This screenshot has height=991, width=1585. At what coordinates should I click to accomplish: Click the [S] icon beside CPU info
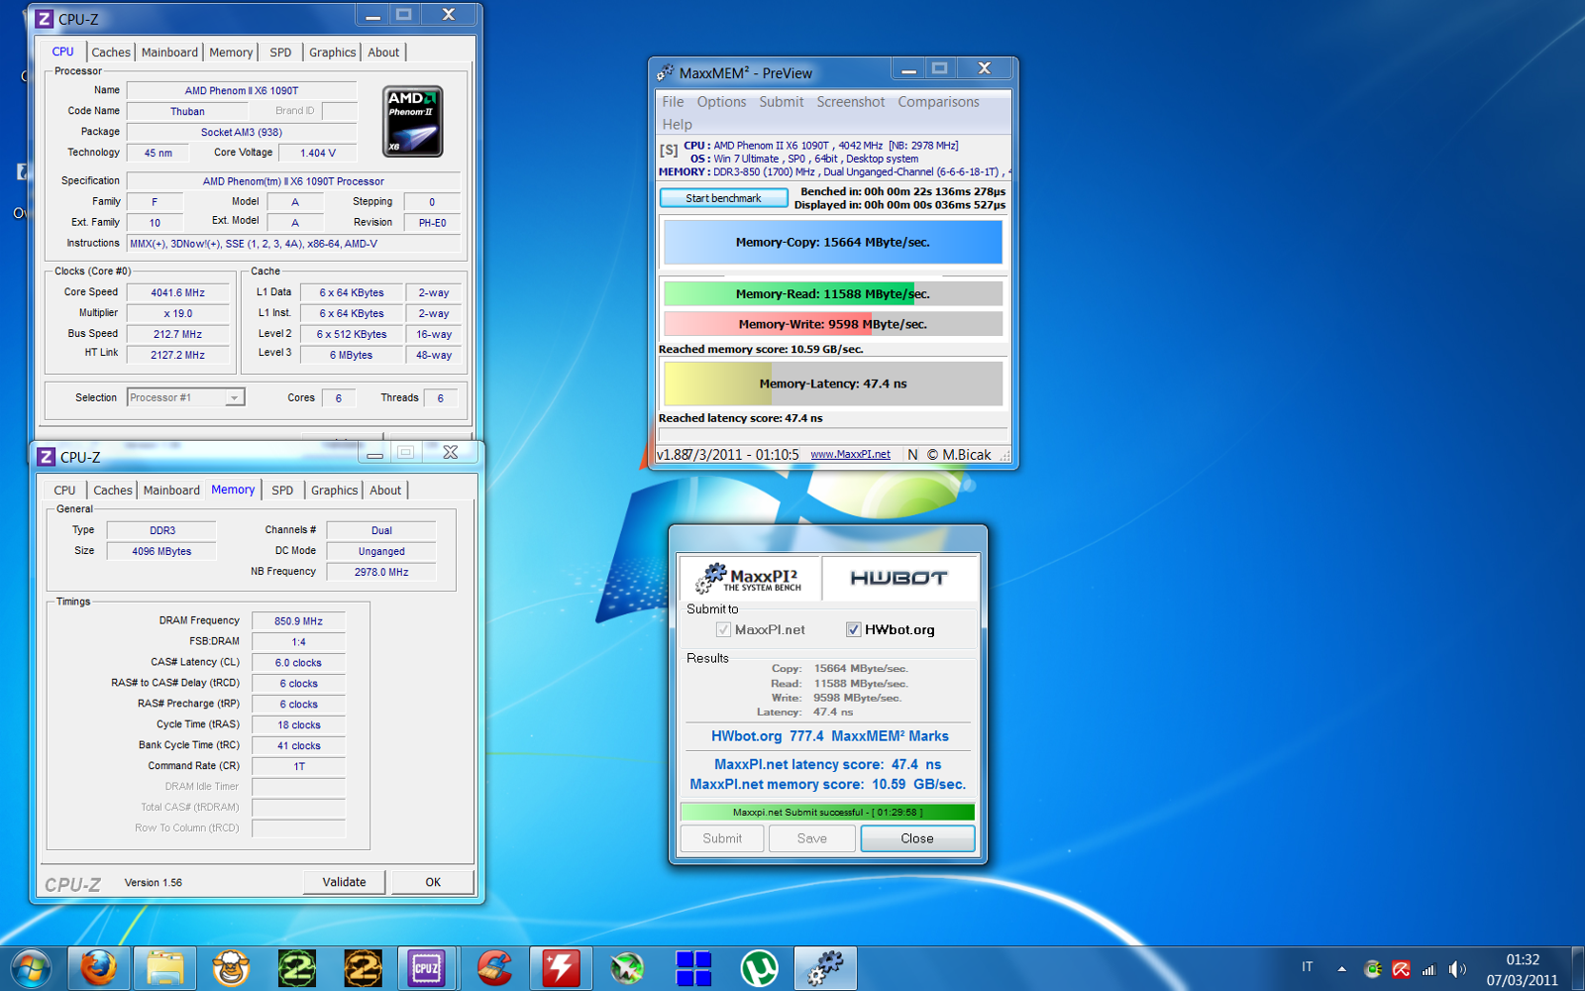click(x=669, y=151)
